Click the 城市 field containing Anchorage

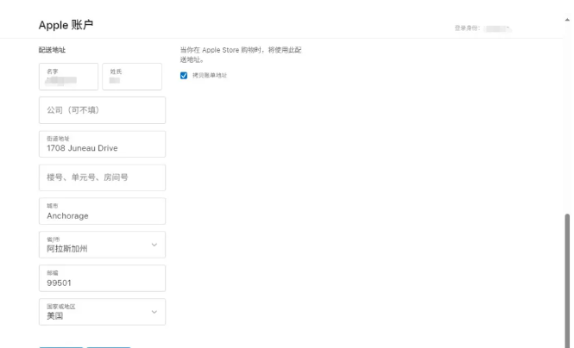tap(102, 211)
